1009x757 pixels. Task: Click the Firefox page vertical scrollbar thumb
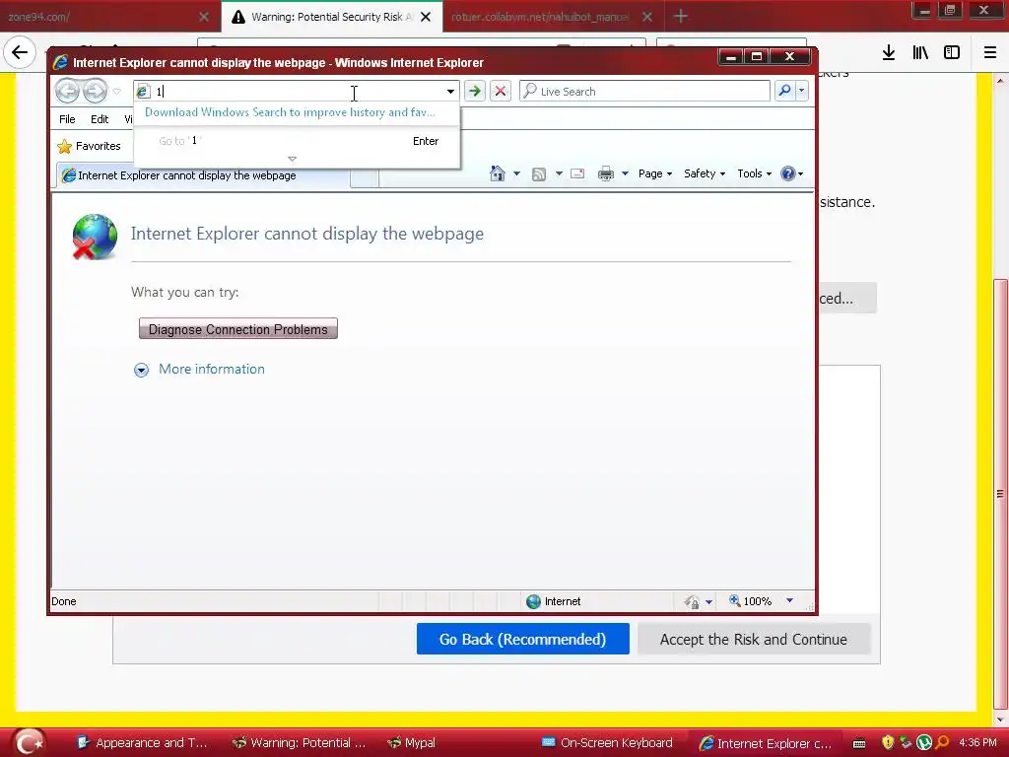999,494
